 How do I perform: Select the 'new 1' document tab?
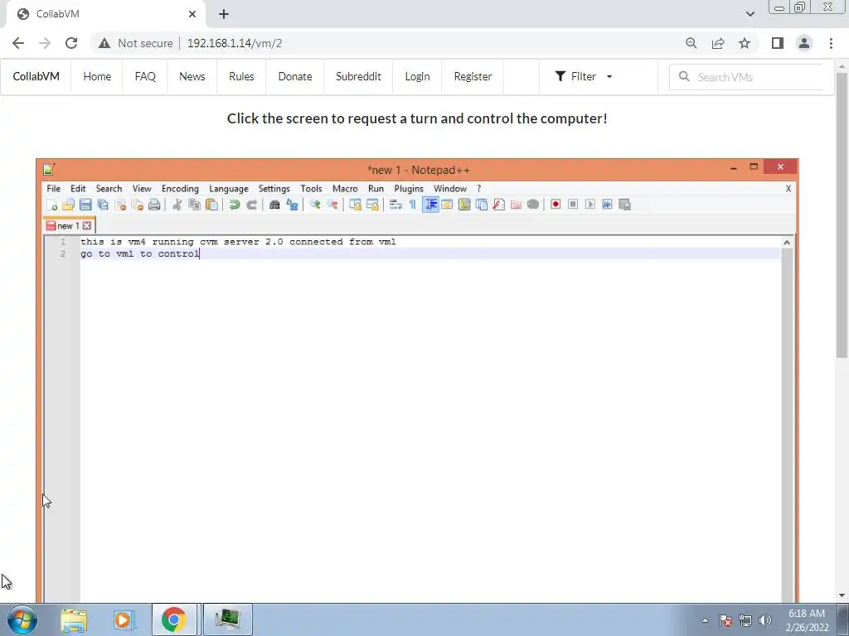pyautogui.click(x=68, y=225)
